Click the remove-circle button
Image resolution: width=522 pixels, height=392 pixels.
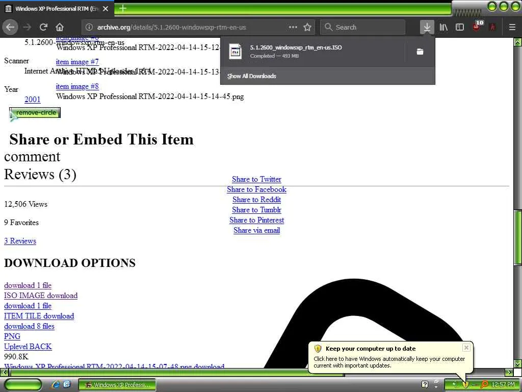(35, 113)
